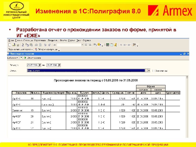Click the period start date field
Image resolution: width=196 pixels, height=147 pixels.
tap(33, 65)
